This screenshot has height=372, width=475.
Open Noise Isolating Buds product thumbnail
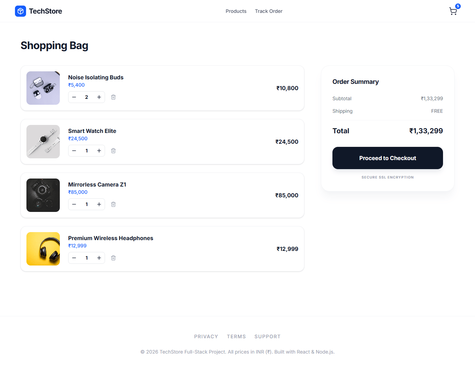click(x=43, y=88)
